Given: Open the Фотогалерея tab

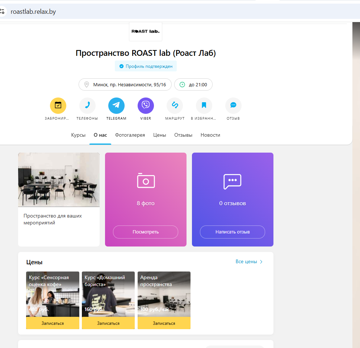Looking at the screenshot, I should point(130,135).
